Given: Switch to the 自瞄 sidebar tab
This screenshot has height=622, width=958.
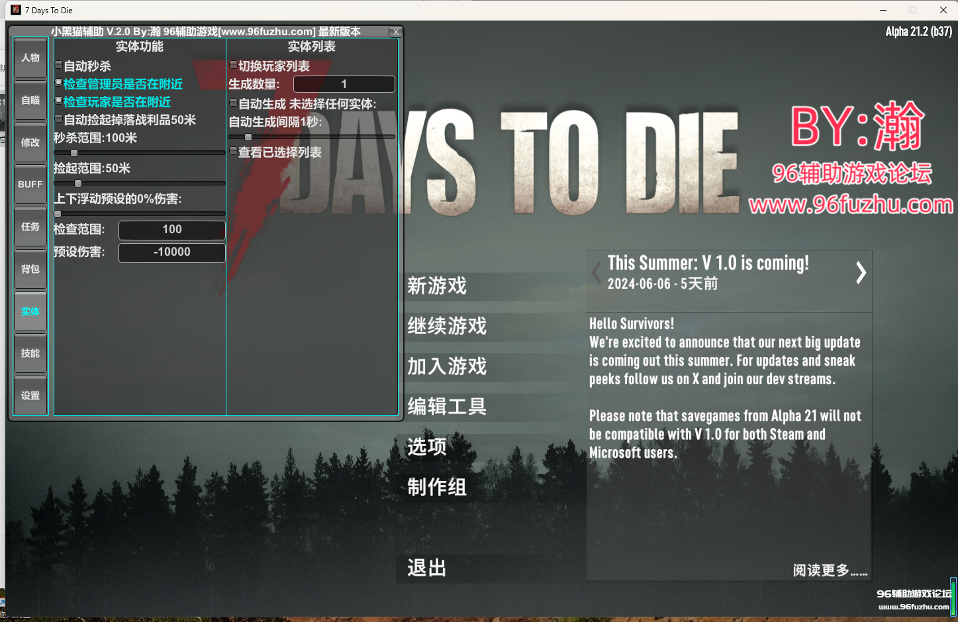Looking at the screenshot, I should coord(30,101).
